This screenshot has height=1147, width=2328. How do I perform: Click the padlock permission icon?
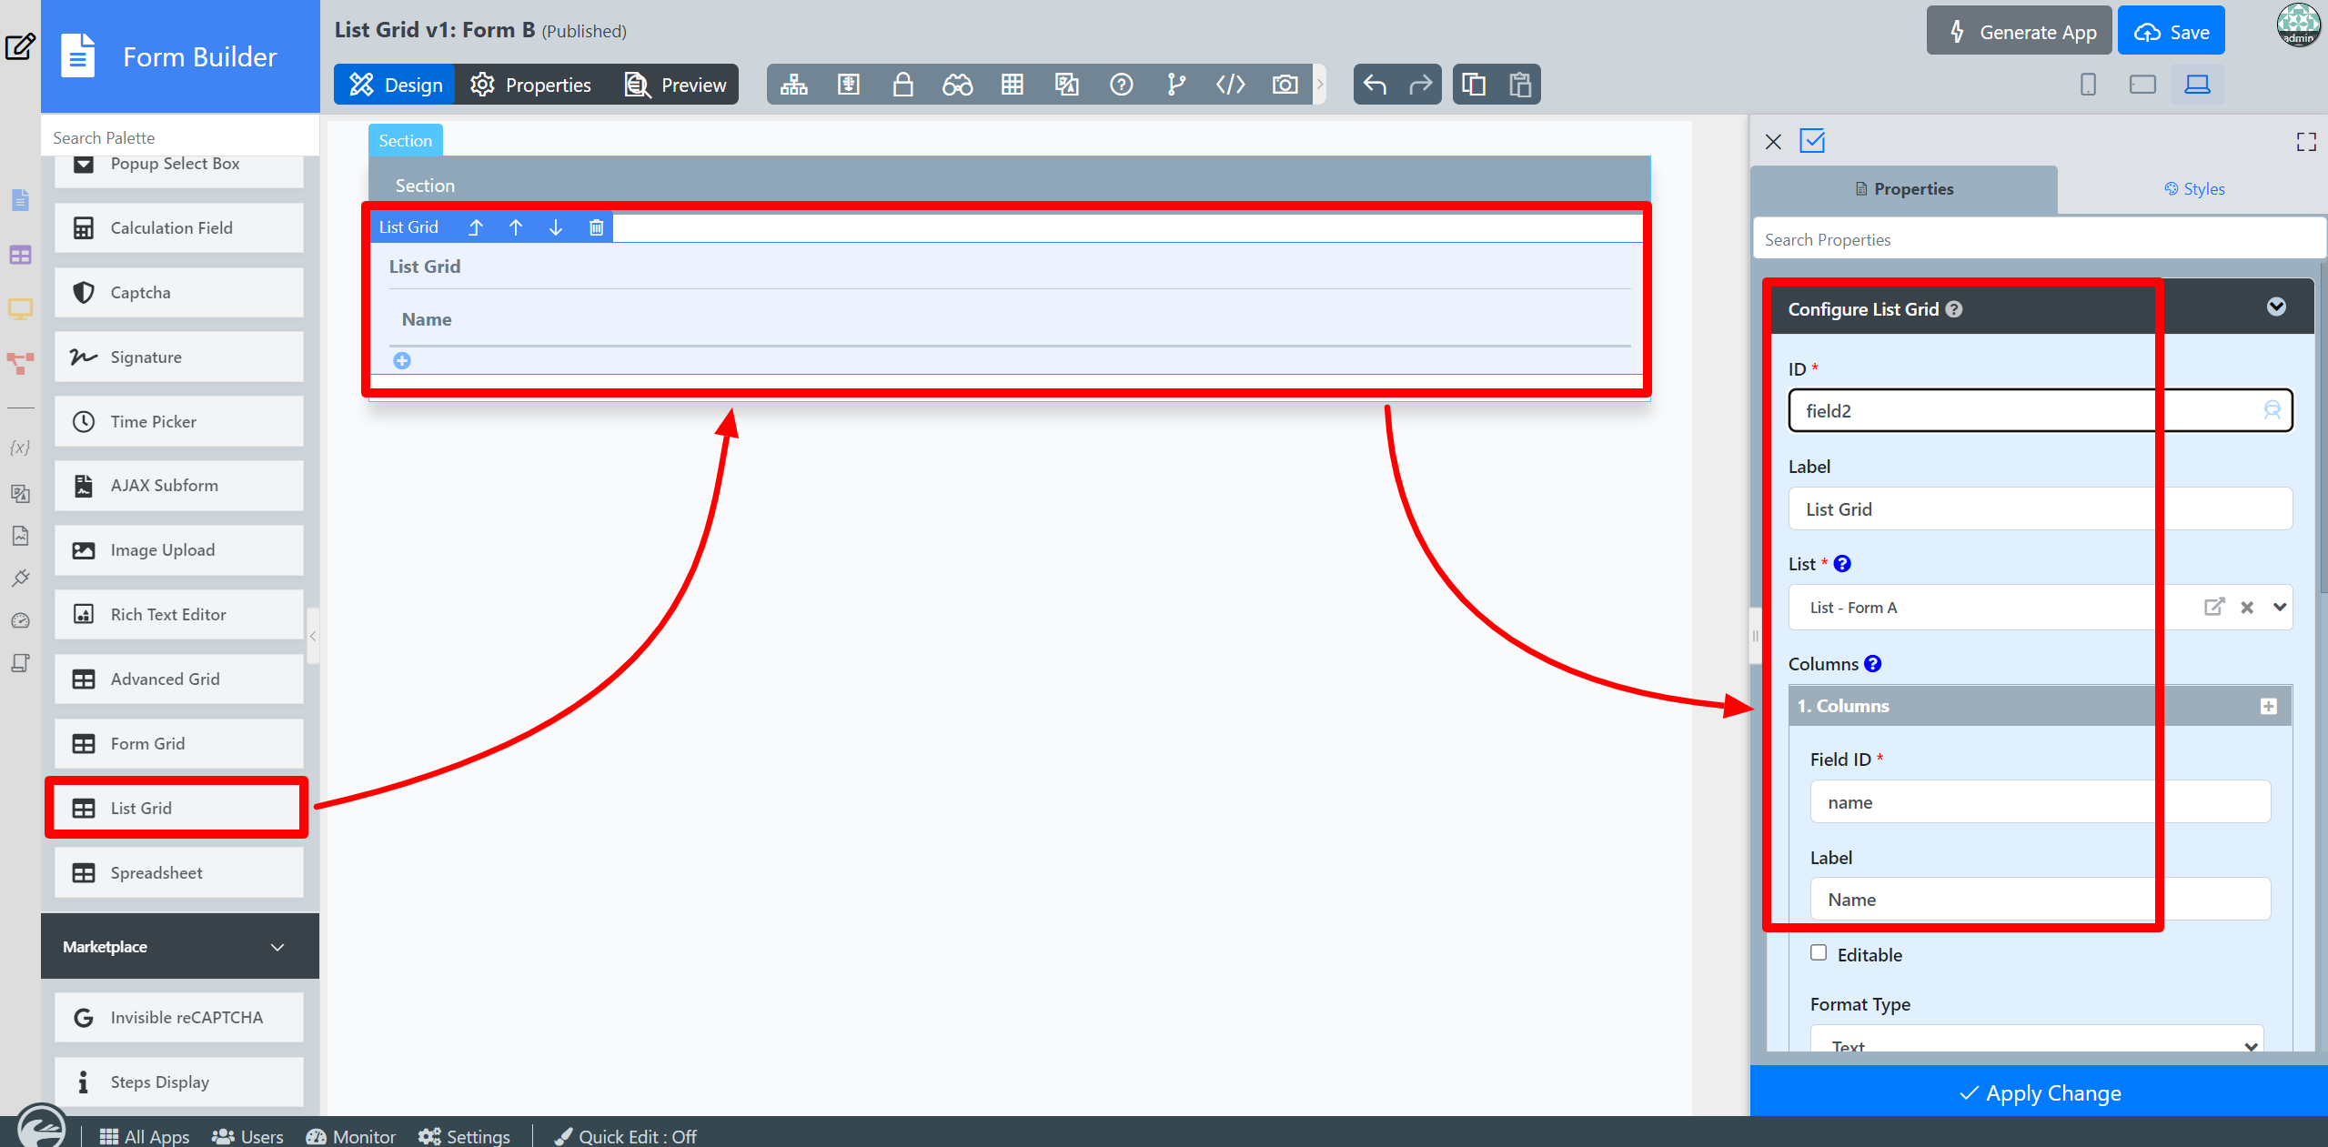(x=902, y=85)
